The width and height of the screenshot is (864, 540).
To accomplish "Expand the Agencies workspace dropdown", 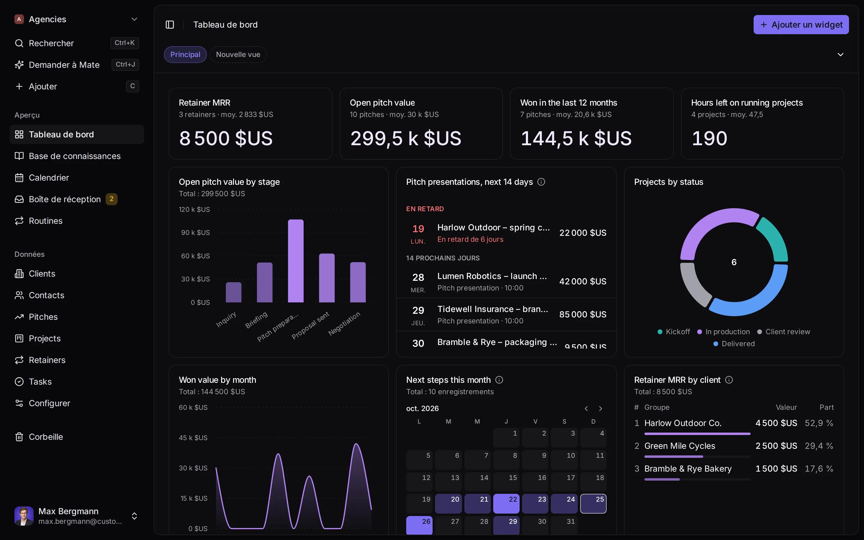I will (134, 19).
